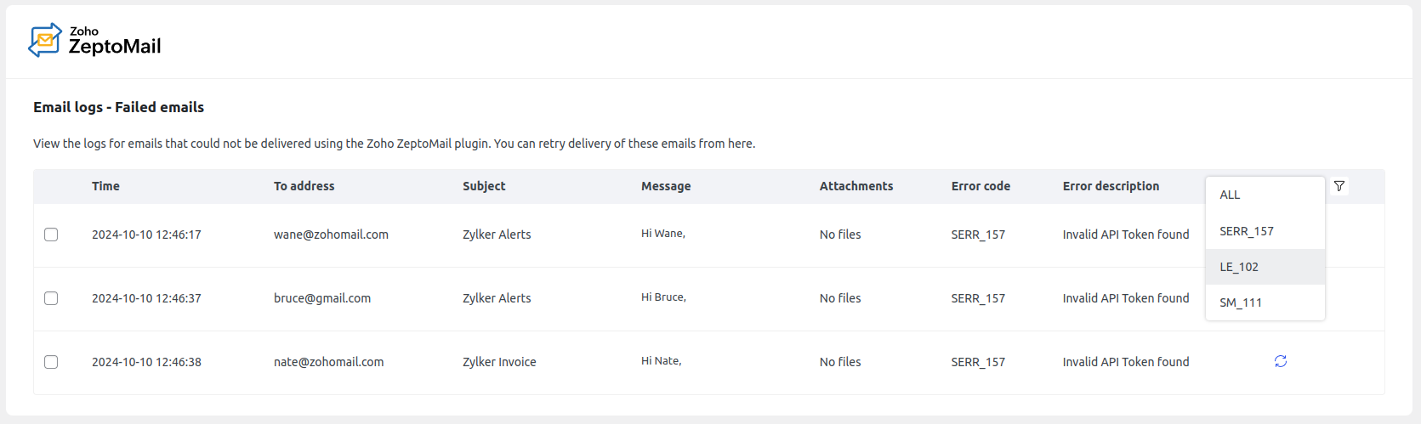Tick the checkbox for bruce@gmail.com row
The image size is (1421, 424).
pyautogui.click(x=51, y=298)
